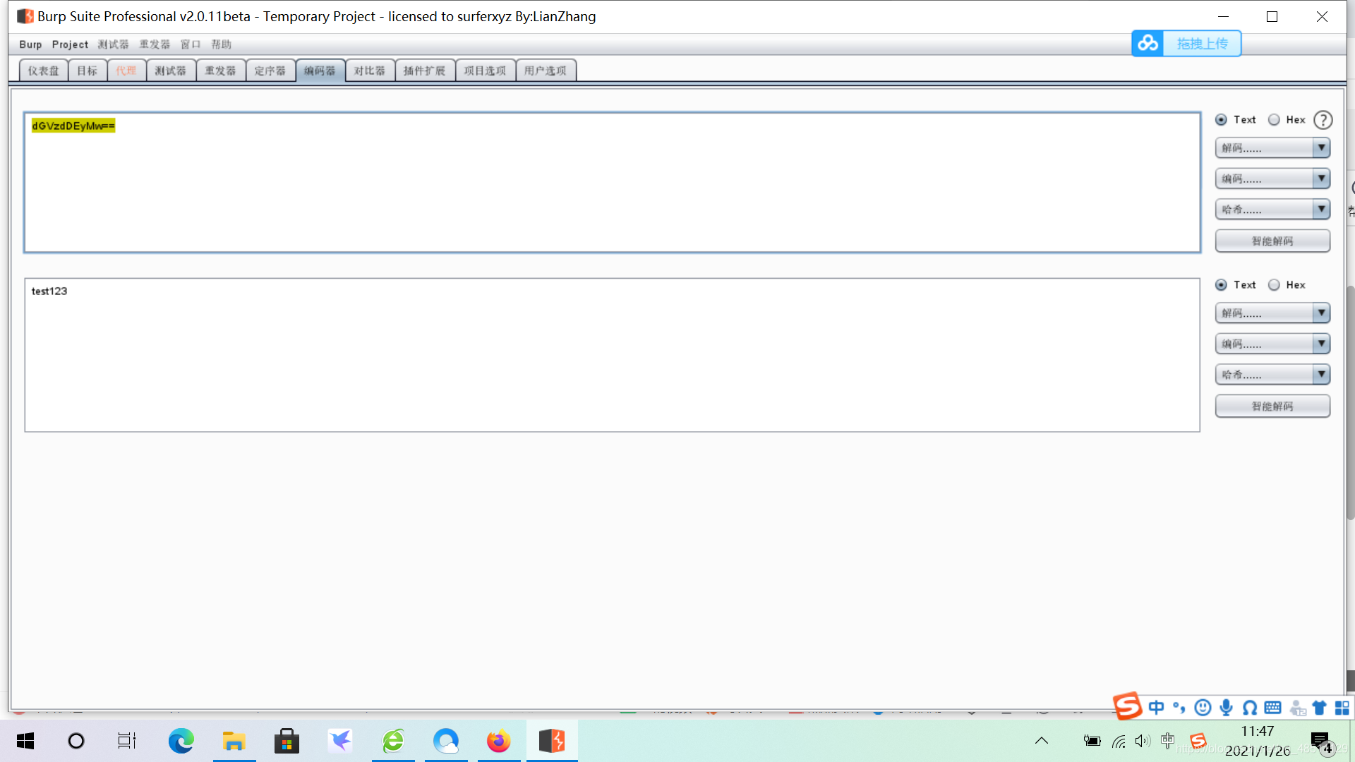Open the blue cloud browser icon
This screenshot has width=1355, height=762.
446,741
